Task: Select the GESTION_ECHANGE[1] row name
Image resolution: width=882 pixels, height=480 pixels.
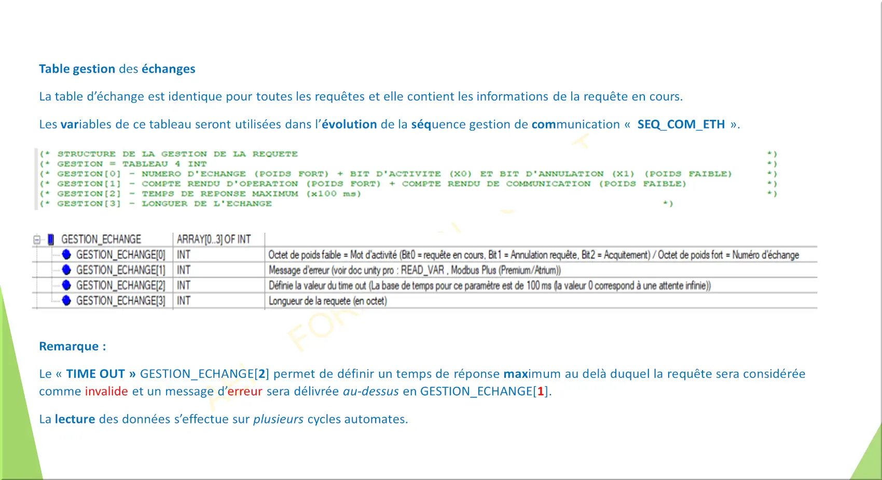Action: [x=121, y=270]
